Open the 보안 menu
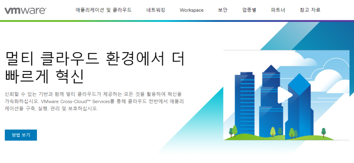 [x=223, y=10]
